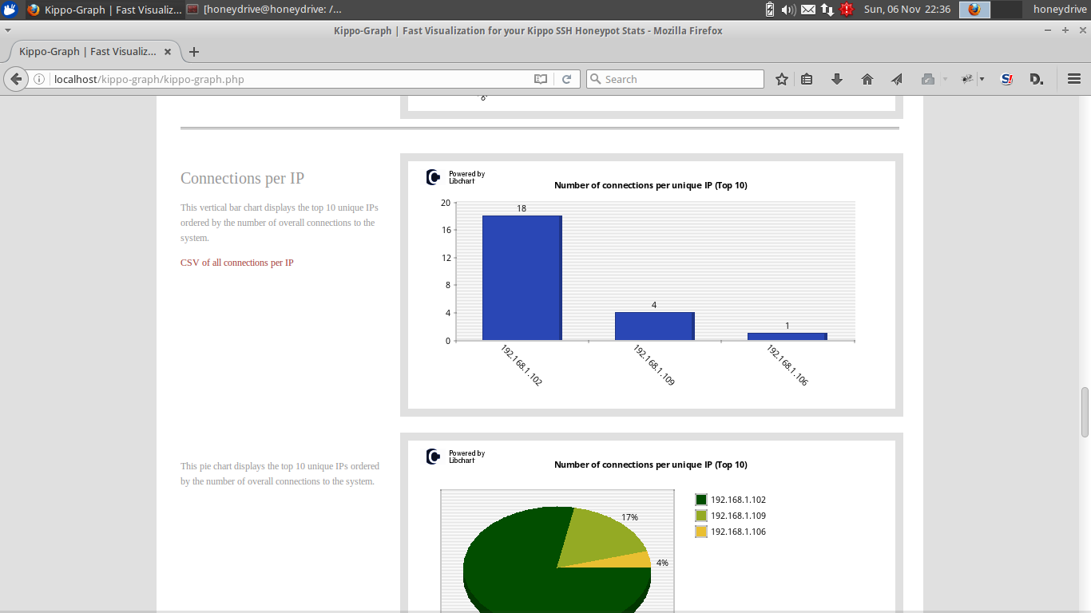Reload the current page
Image resolution: width=1091 pixels, height=613 pixels.
566,79
